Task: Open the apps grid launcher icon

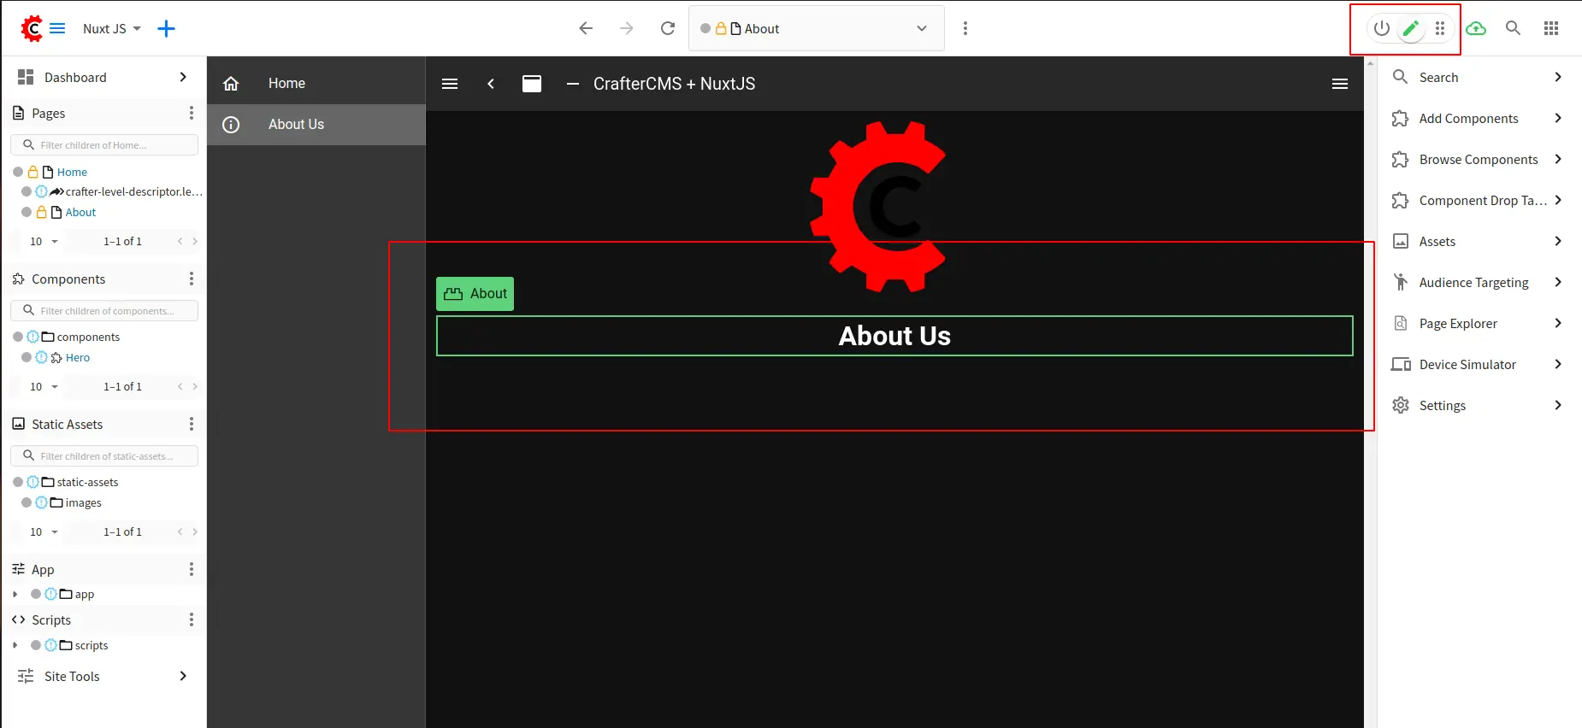Action: point(1551,28)
